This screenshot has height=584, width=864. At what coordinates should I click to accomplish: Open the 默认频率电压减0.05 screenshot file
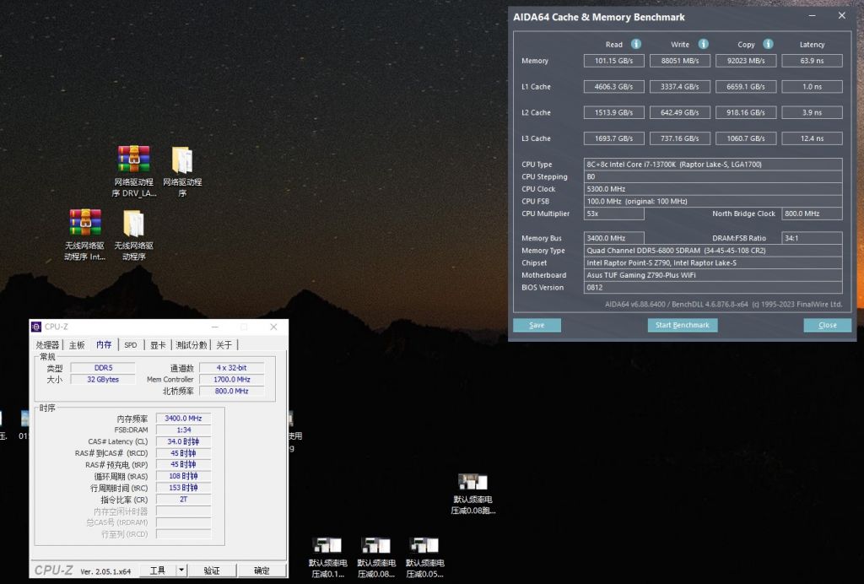coord(424,546)
